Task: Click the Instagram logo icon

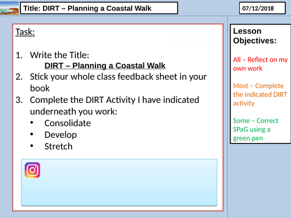Action: click(x=33, y=170)
